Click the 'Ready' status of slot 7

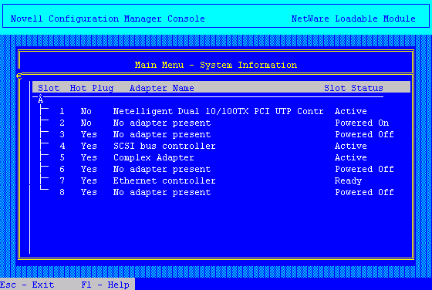pos(348,181)
